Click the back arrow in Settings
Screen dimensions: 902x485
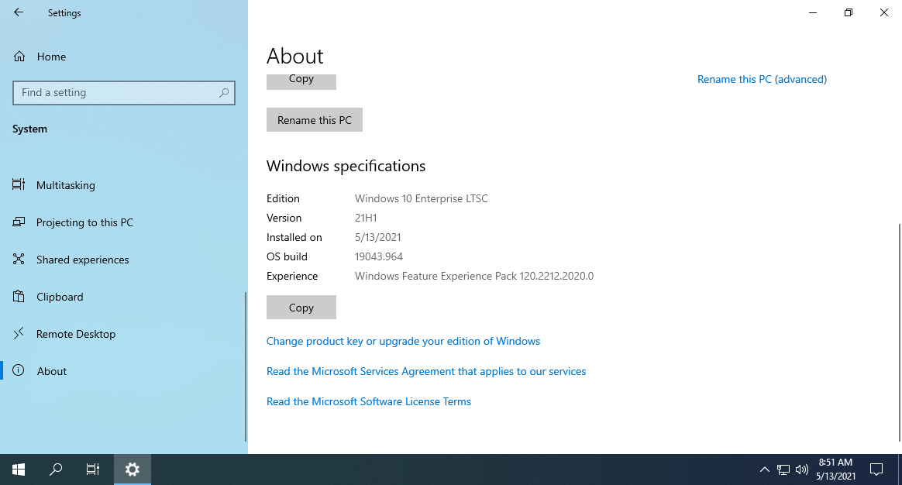19,12
